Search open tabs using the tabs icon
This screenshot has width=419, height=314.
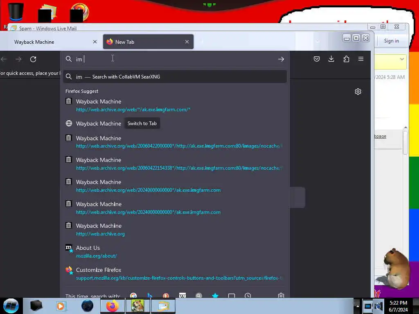coord(232,295)
